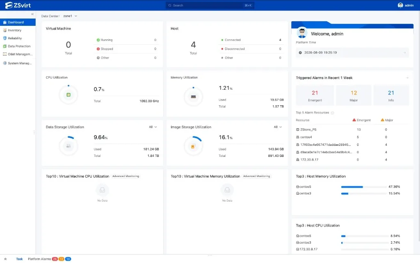Click the panel resize handle beside the sidebar
This screenshot has width=420, height=263.
[34, 132]
